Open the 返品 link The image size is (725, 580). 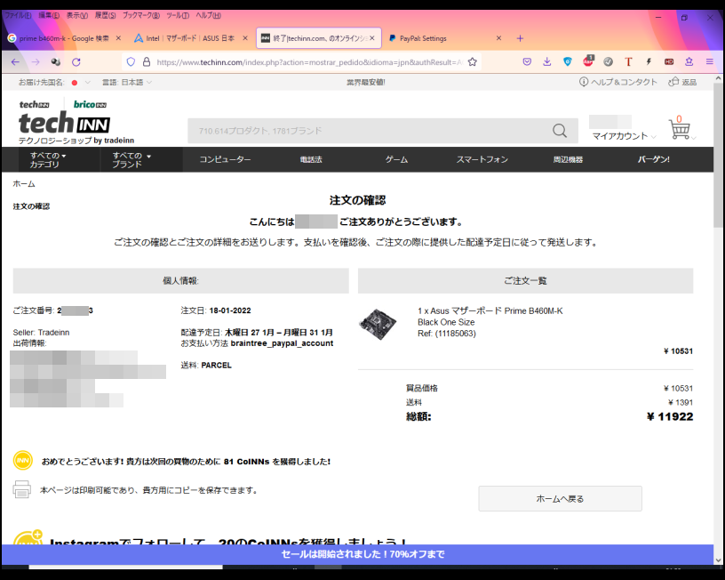tap(682, 83)
